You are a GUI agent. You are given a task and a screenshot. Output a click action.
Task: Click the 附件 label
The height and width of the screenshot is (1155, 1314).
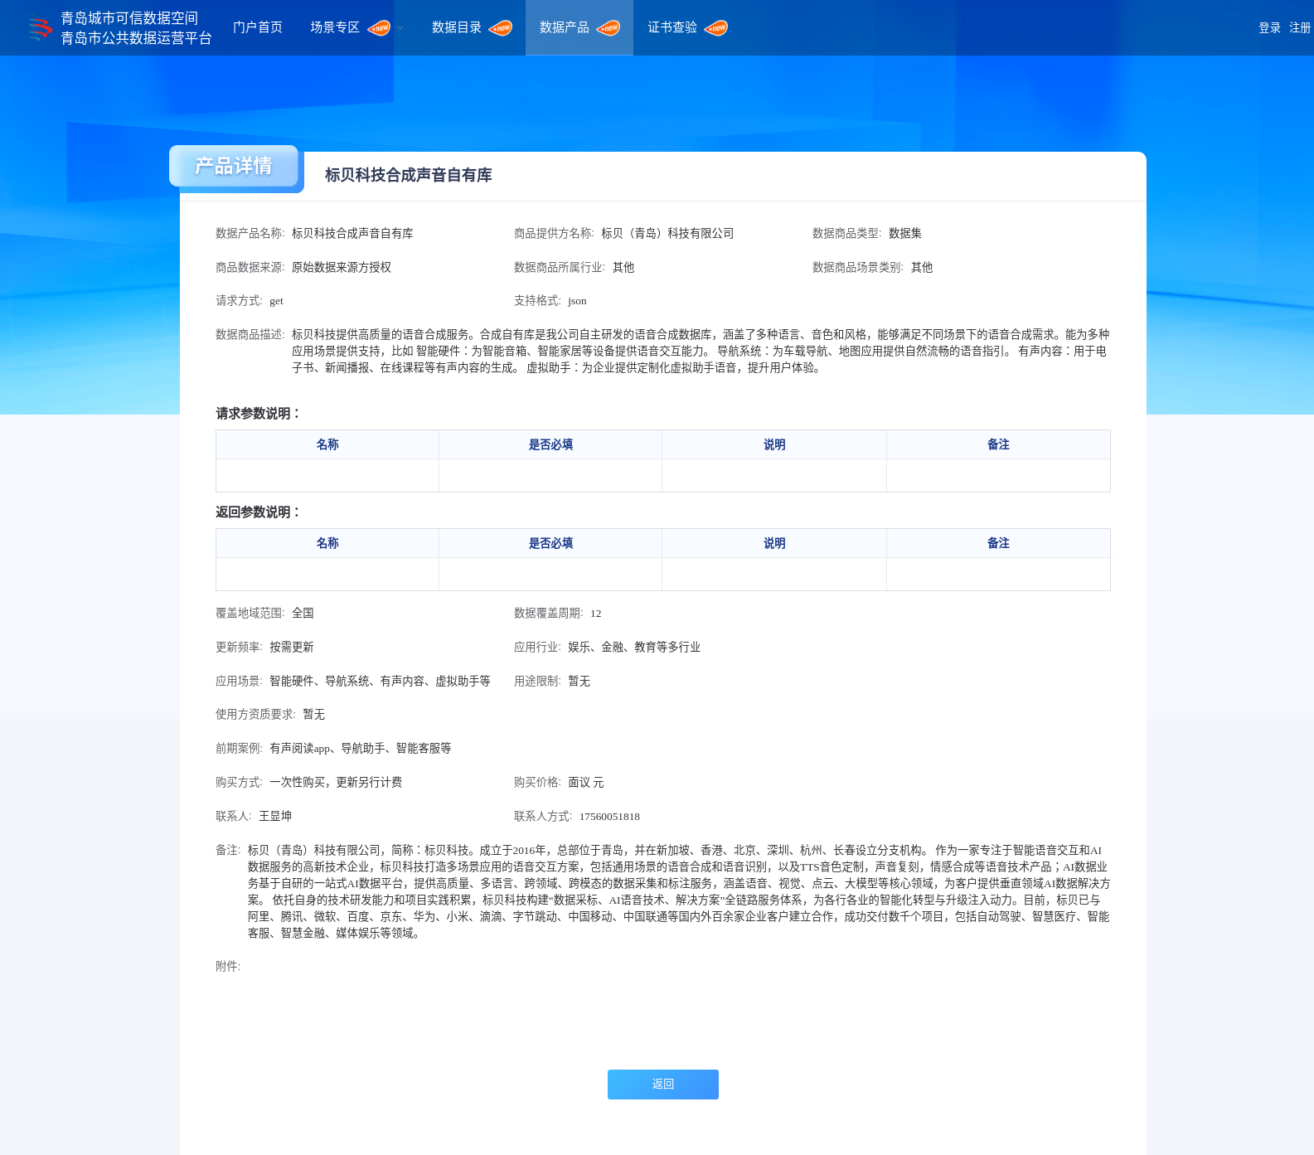[x=228, y=967]
